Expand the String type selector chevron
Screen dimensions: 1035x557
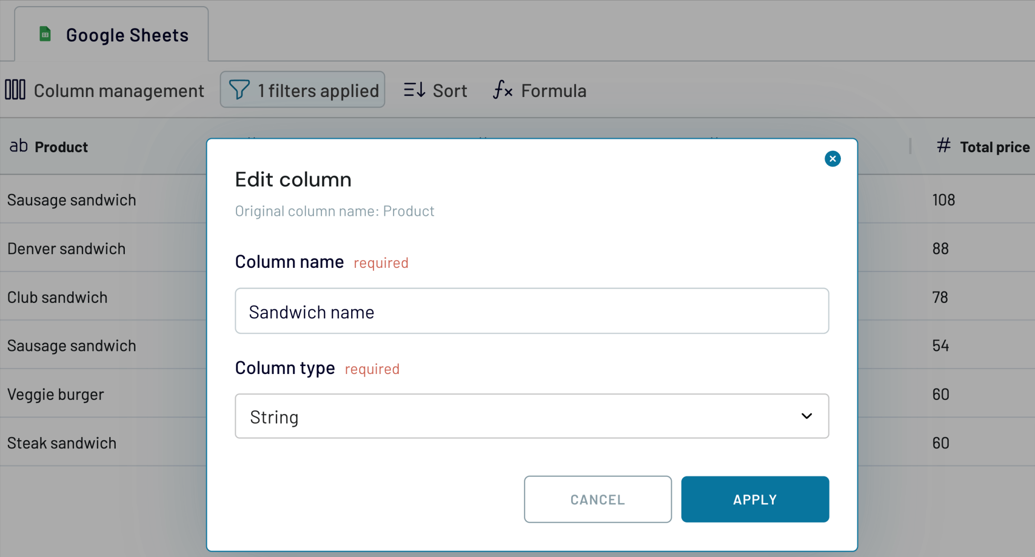(807, 416)
